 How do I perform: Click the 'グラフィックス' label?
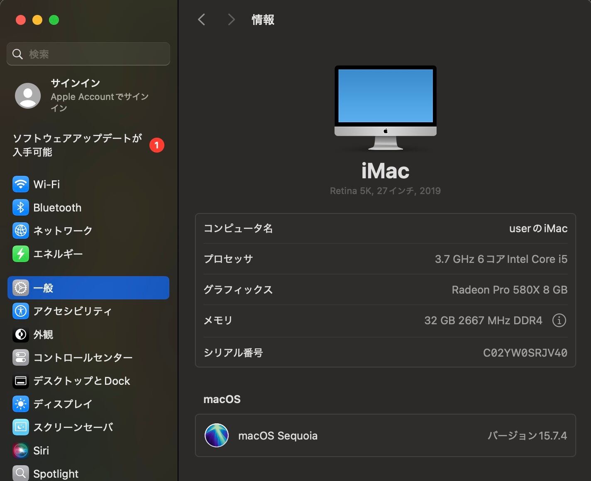click(238, 290)
